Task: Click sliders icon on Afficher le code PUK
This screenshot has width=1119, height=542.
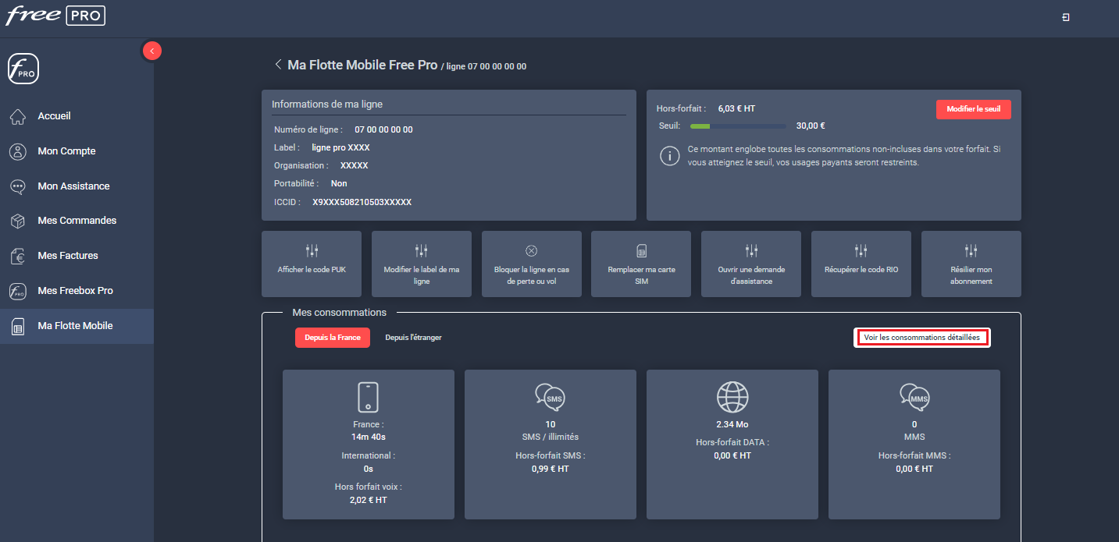Action: click(312, 250)
